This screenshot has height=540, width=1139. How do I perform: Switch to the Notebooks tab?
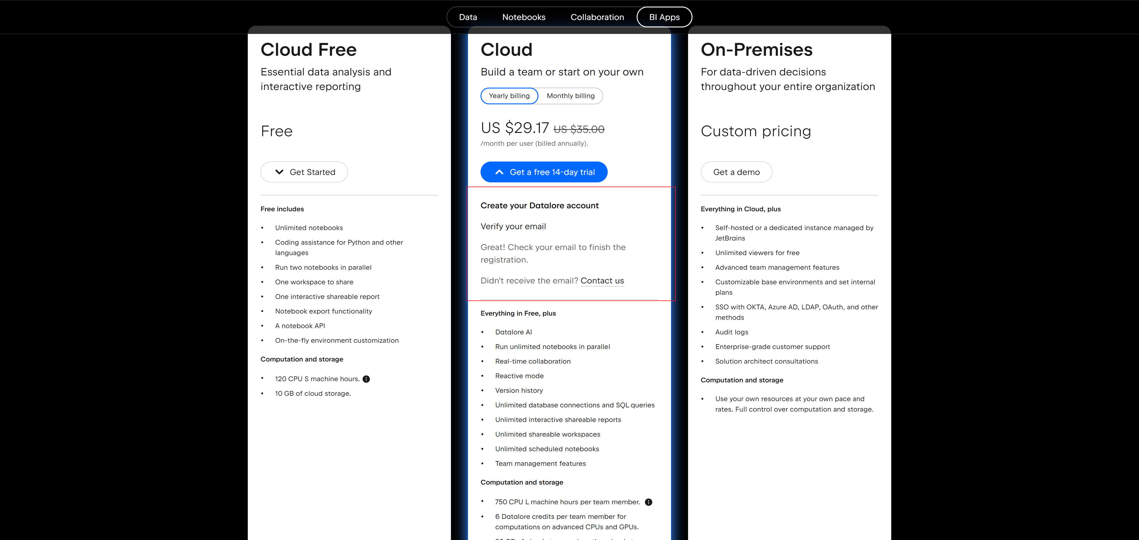524,17
